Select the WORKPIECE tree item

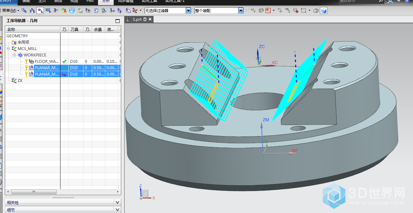pyautogui.click(x=35, y=55)
